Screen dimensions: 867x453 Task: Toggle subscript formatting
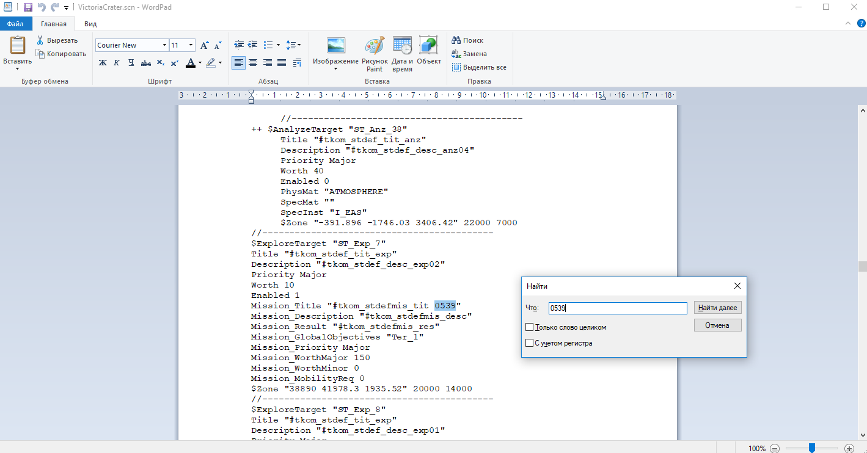(x=160, y=62)
